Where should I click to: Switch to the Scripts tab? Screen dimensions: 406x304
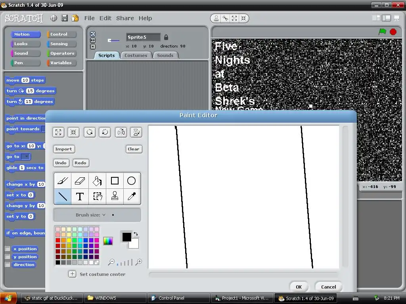click(106, 55)
